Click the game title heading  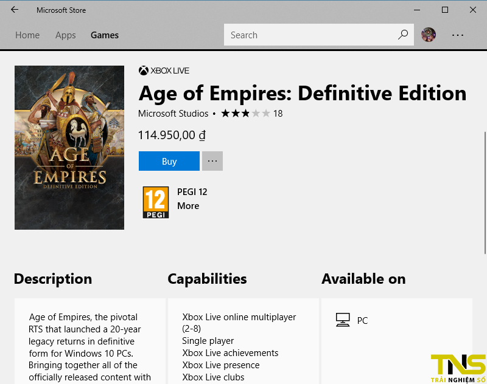point(303,93)
